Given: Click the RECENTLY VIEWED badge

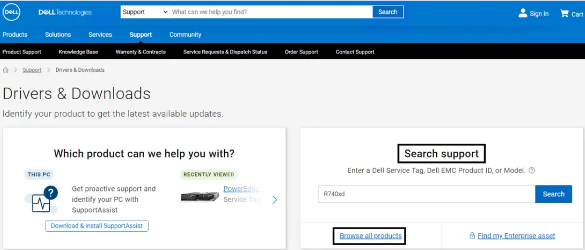Looking at the screenshot, I should (209, 174).
